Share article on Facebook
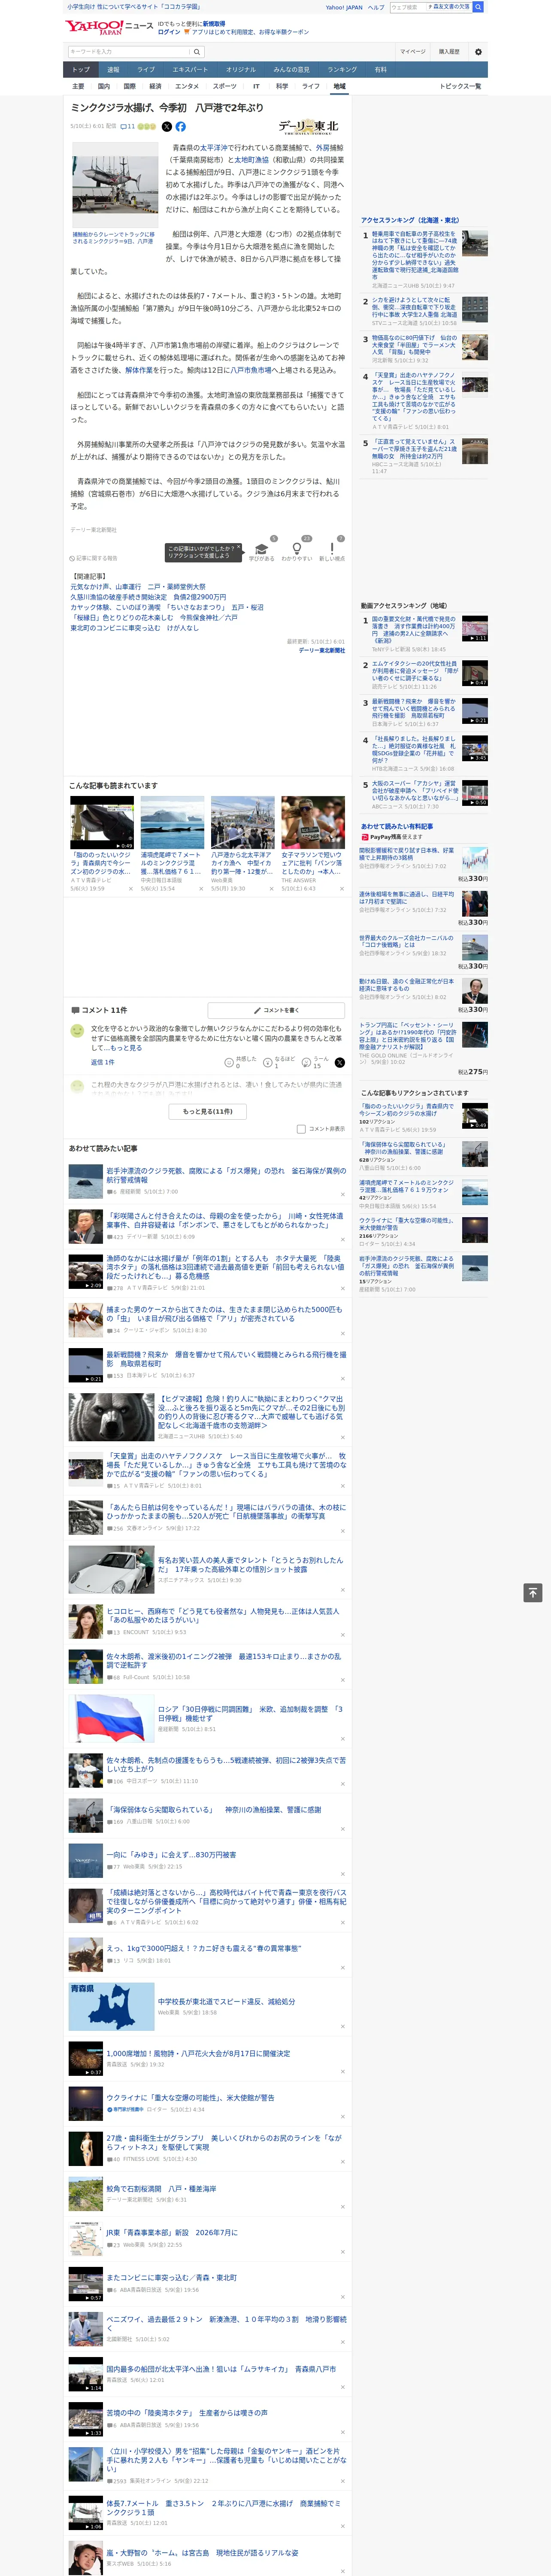The width and height of the screenshot is (551, 2576). pos(181,127)
